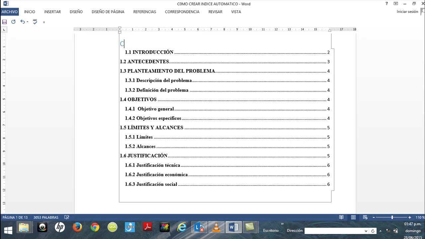This screenshot has width=425, height=239.
Task: Expand the Dirección address dropdown arrow
Action: click(366, 231)
